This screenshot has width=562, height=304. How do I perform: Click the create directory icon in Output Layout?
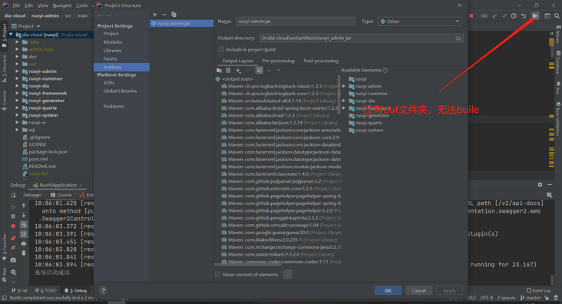pyautogui.click(x=219, y=71)
